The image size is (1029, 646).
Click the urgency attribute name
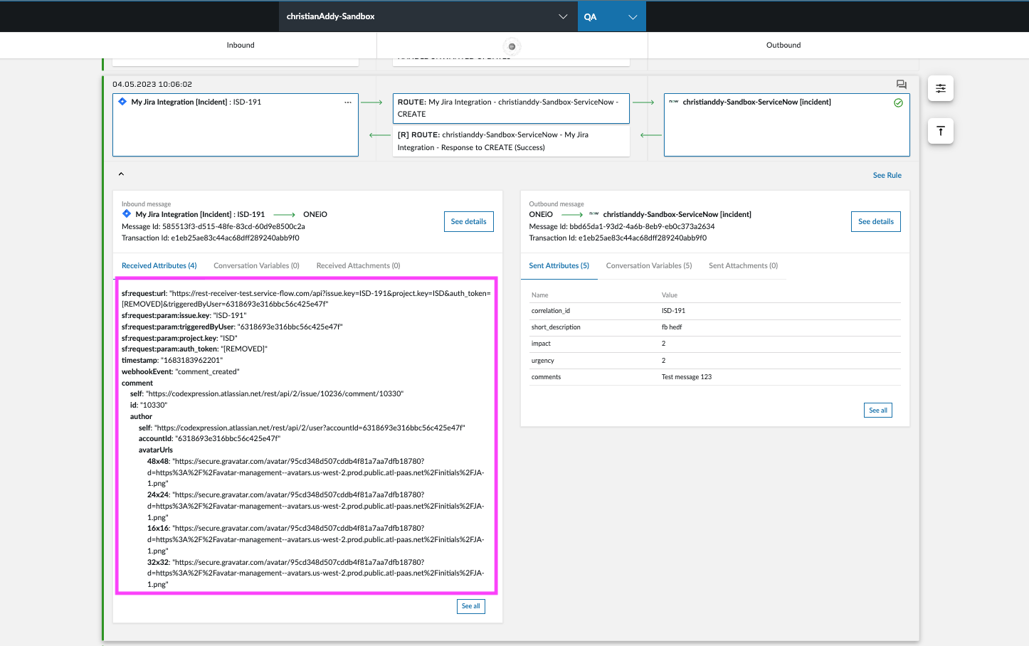[x=542, y=361]
